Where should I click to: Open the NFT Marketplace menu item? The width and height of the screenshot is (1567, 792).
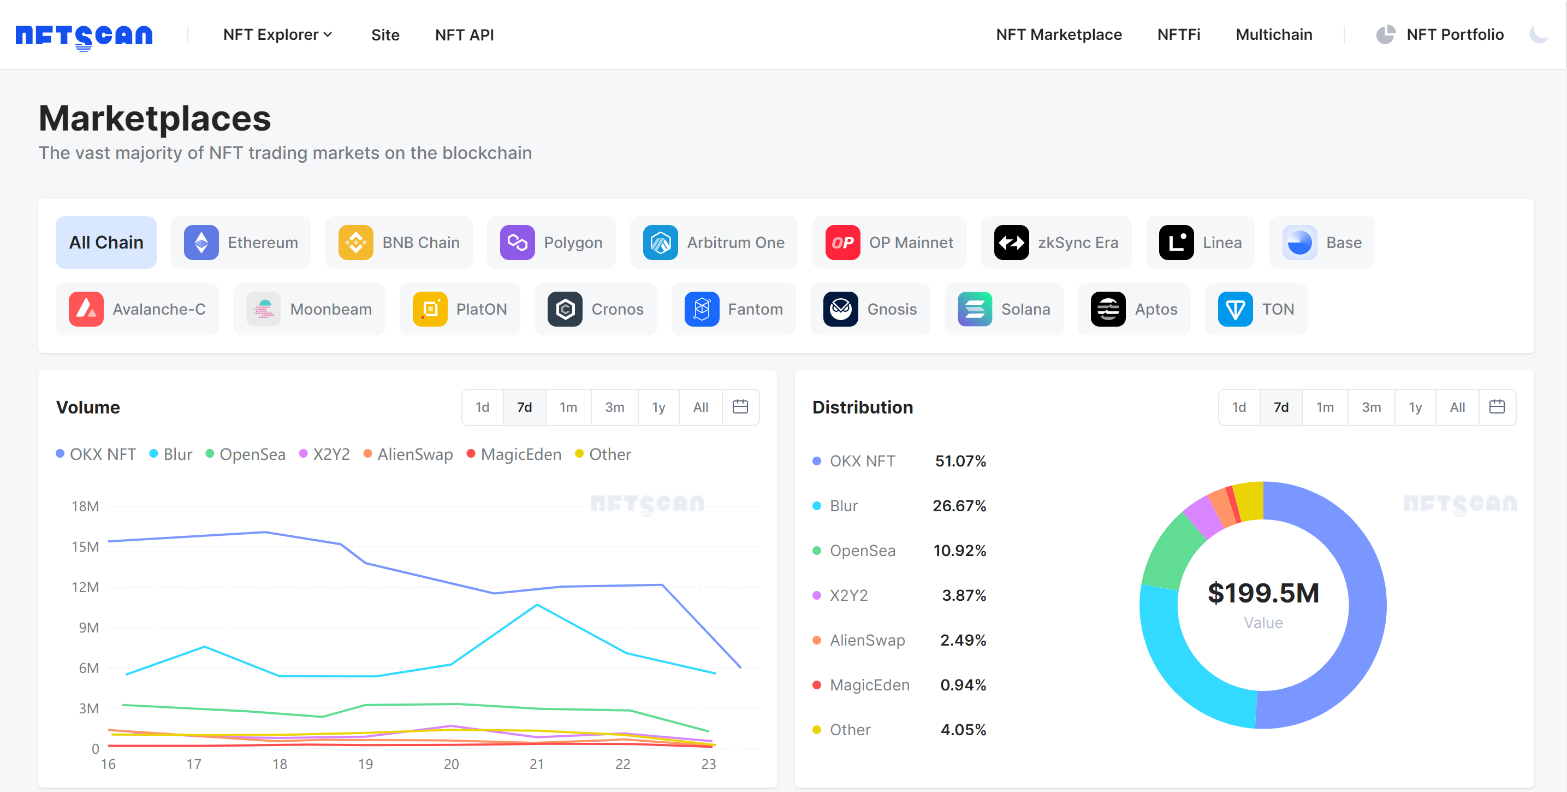[x=1059, y=35]
